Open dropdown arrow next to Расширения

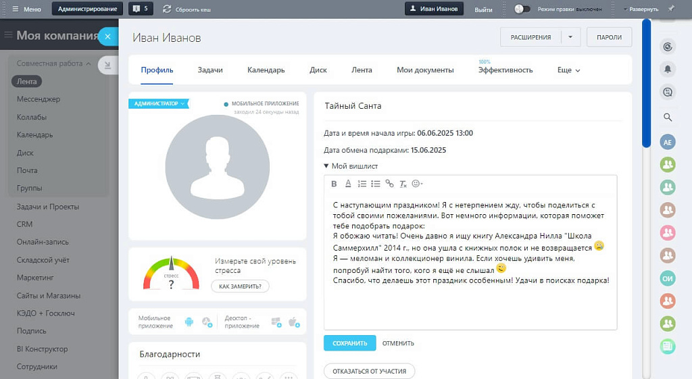pyautogui.click(x=570, y=37)
